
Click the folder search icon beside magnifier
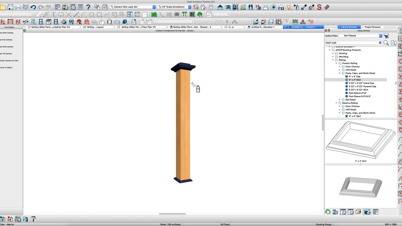click(394, 43)
